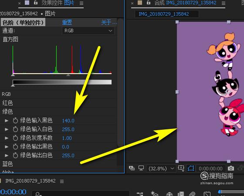Click the Effect Controls vertical scrollbar
This screenshot has width=244, height=196.
(120, 82)
